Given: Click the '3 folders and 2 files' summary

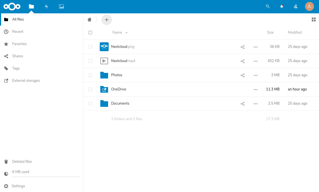Looking at the screenshot, I should tap(126, 119).
